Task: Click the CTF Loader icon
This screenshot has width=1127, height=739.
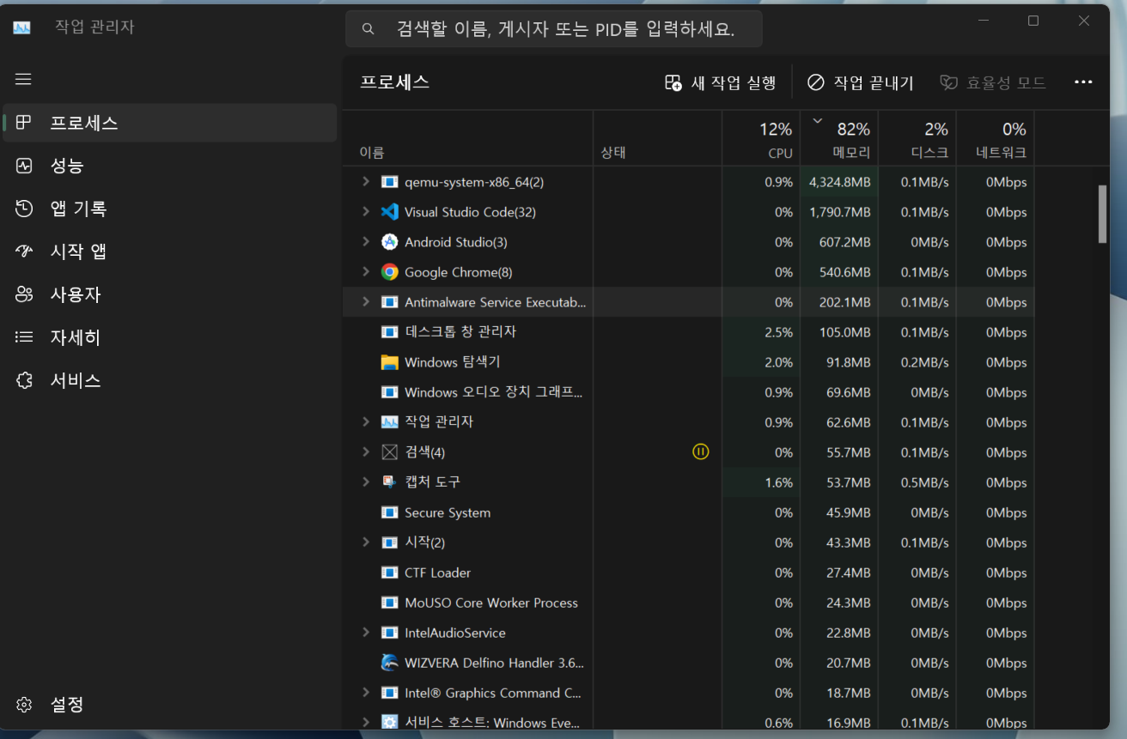Action: tap(390, 572)
